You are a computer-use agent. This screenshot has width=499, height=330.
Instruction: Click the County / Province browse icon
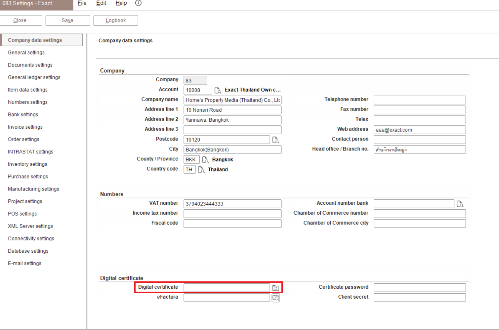pyautogui.click(x=205, y=160)
